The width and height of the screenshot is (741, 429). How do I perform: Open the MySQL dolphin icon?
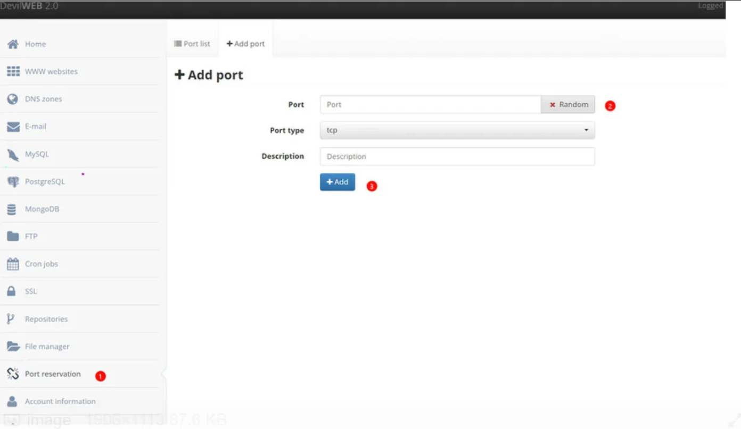pyautogui.click(x=13, y=154)
